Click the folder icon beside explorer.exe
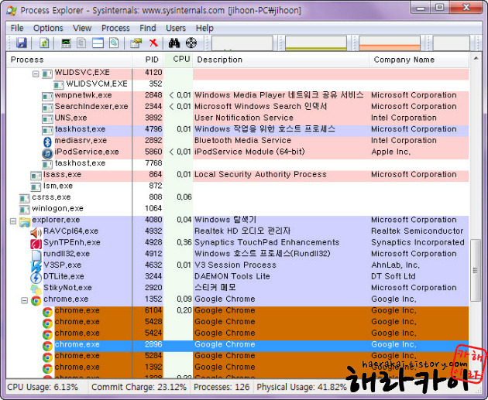The width and height of the screenshot is (488, 400). point(25,221)
